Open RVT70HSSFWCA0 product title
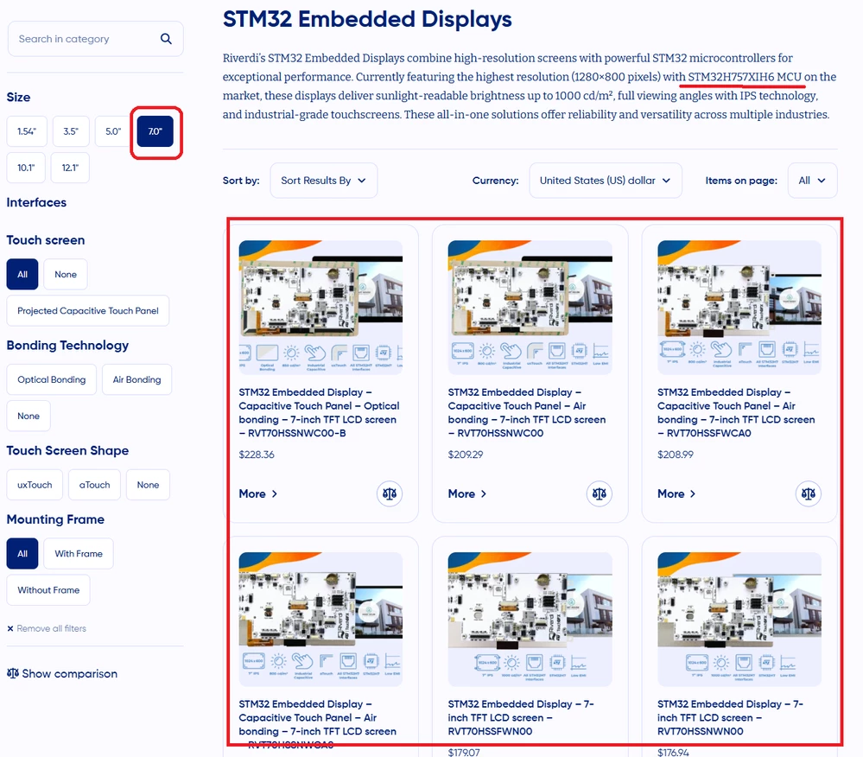This screenshot has height=757, width=863. 736,412
